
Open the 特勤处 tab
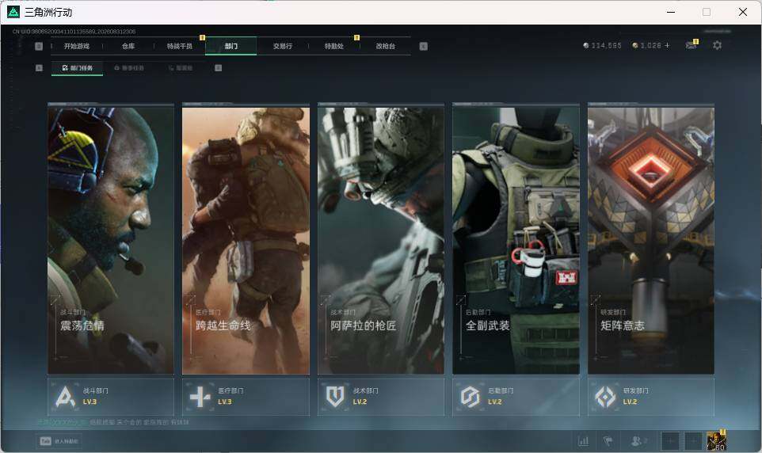pyautogui.click(x=333, y=46)
